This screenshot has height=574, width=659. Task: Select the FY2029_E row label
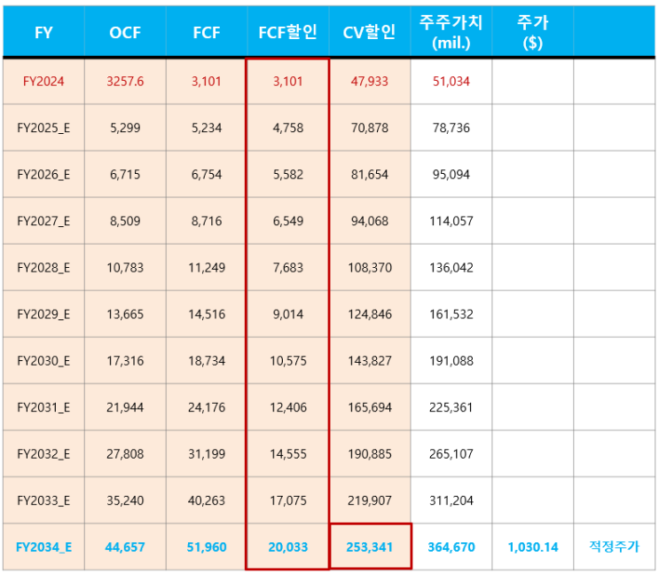43,315
